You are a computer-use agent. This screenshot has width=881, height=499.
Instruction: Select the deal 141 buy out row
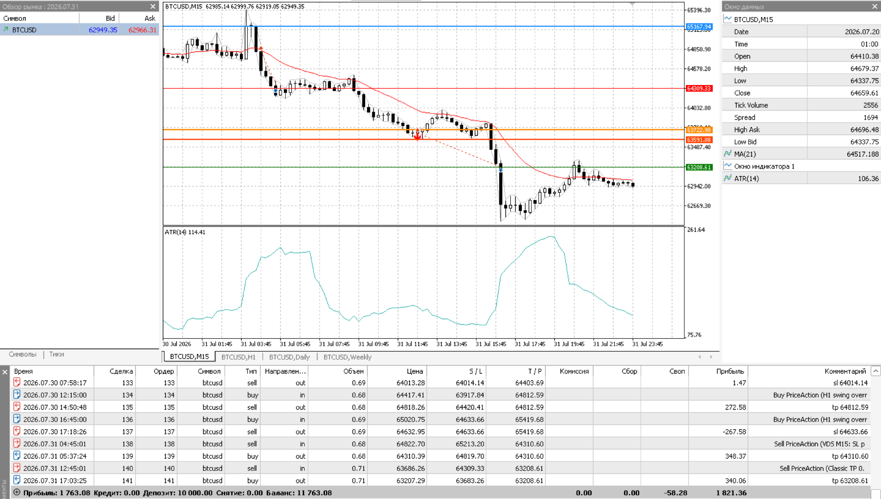click(x=440, y=481)
